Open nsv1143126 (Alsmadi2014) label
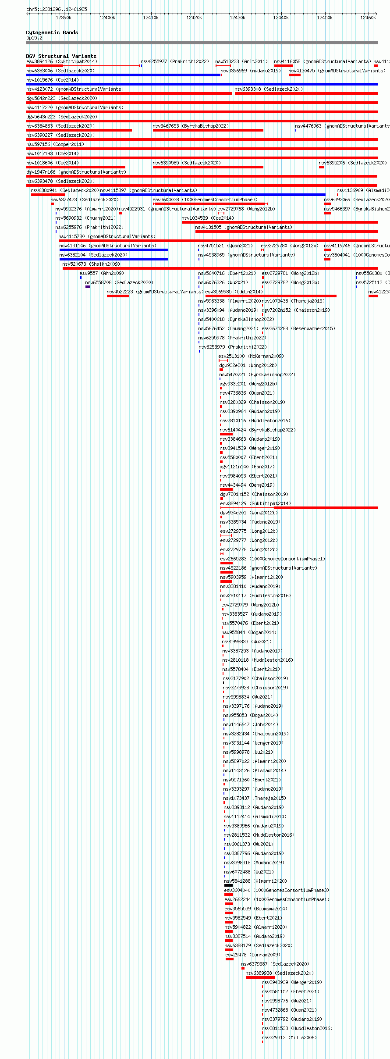The height and width of the screenshot is (1059, 390). (255, 770)
